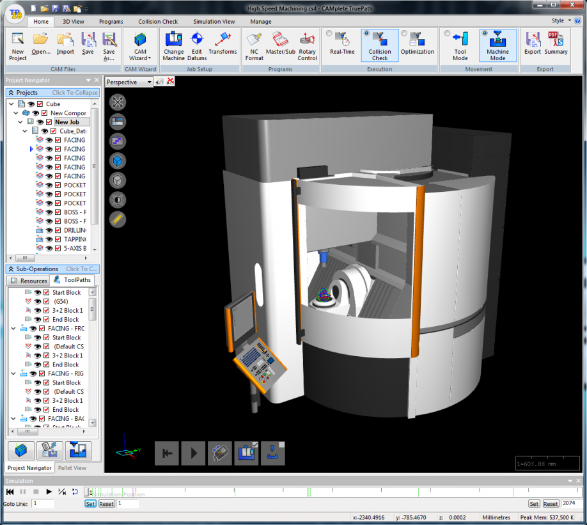Click the grey wireframe cube view button
Viewport: 587px width, 525px height.
pos(118,180)
